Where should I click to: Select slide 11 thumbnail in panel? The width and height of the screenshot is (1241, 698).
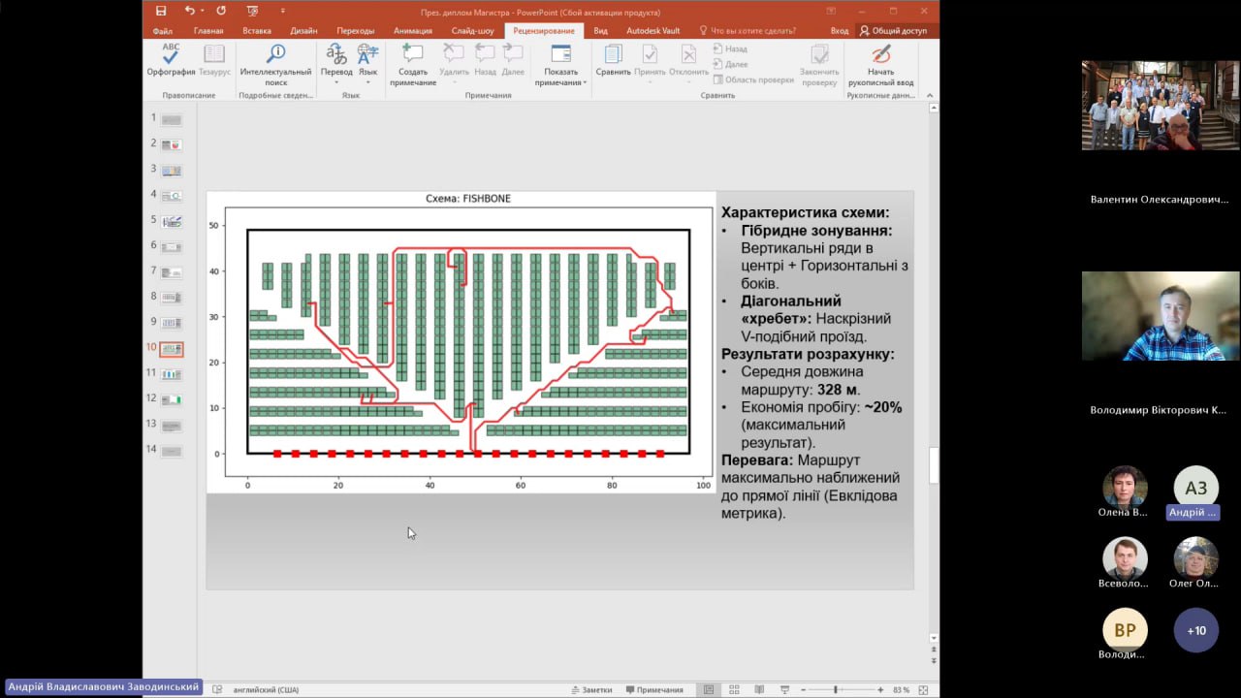click(x=172, y=374)
